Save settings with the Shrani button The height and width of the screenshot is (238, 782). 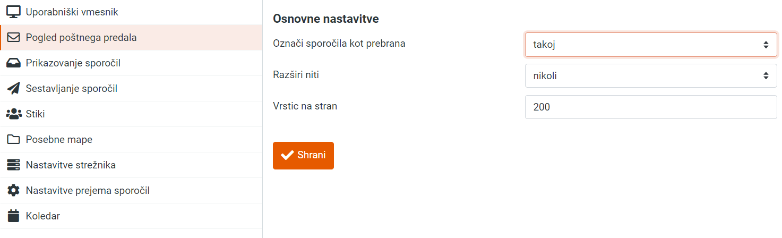303,156
